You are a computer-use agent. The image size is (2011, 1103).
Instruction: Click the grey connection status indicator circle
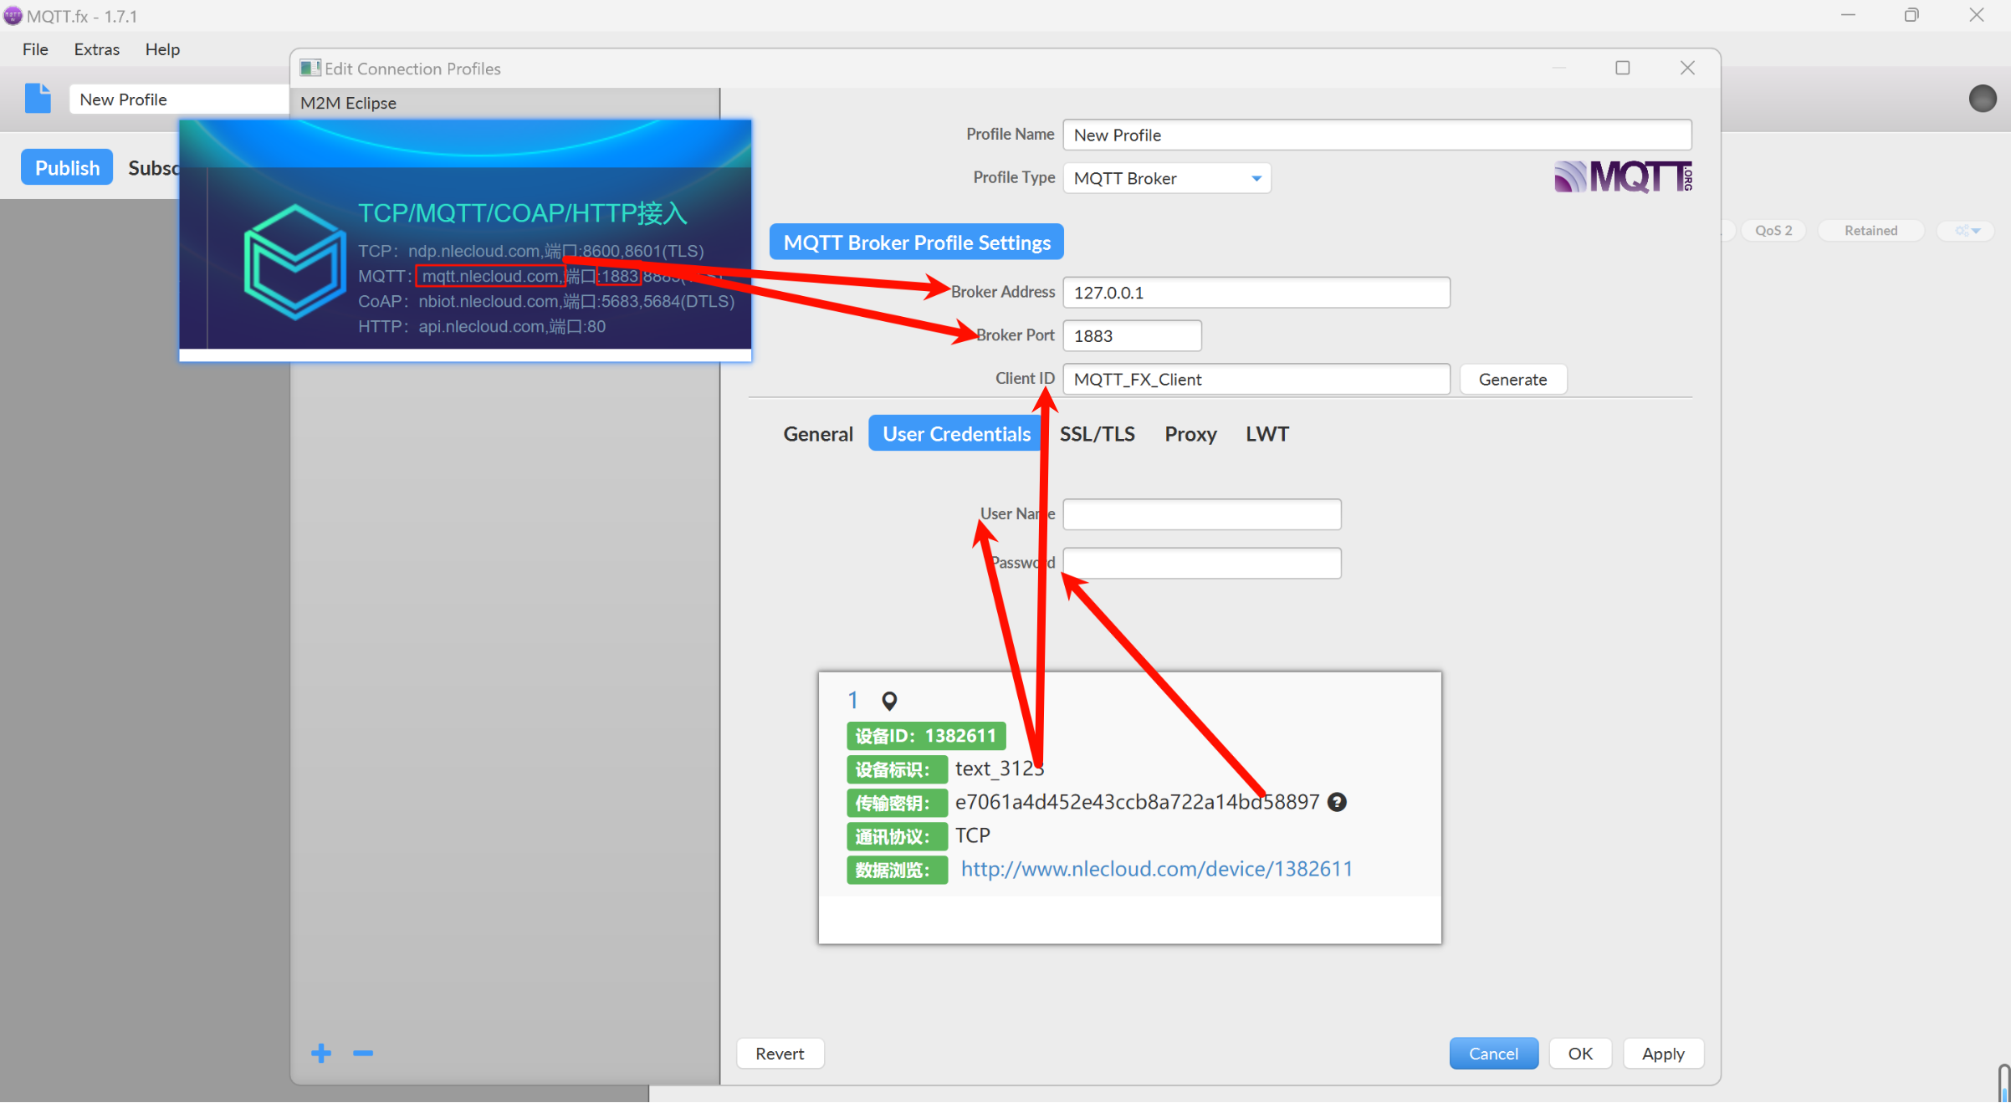click(x=1982, y=99)
